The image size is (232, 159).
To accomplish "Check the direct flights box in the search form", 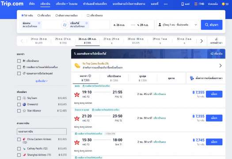I will click(x=88, y=15).
